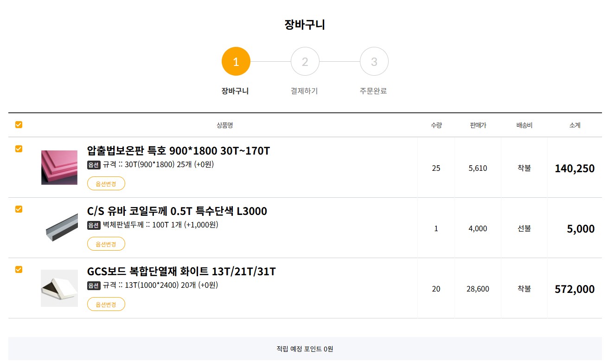
Task: Click the 적립 예정 포인트 0원 text
Action: pyautogui.click(x=305, y=349)
